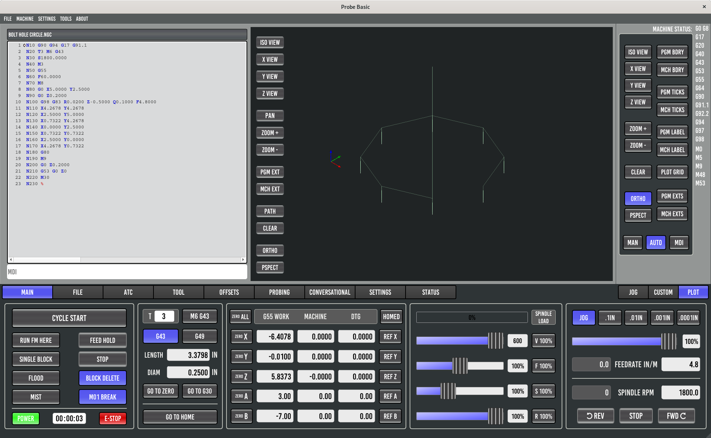711x438 pixels.
Task: Click the PLOT GRID button
Action: [x=672, y=172]
